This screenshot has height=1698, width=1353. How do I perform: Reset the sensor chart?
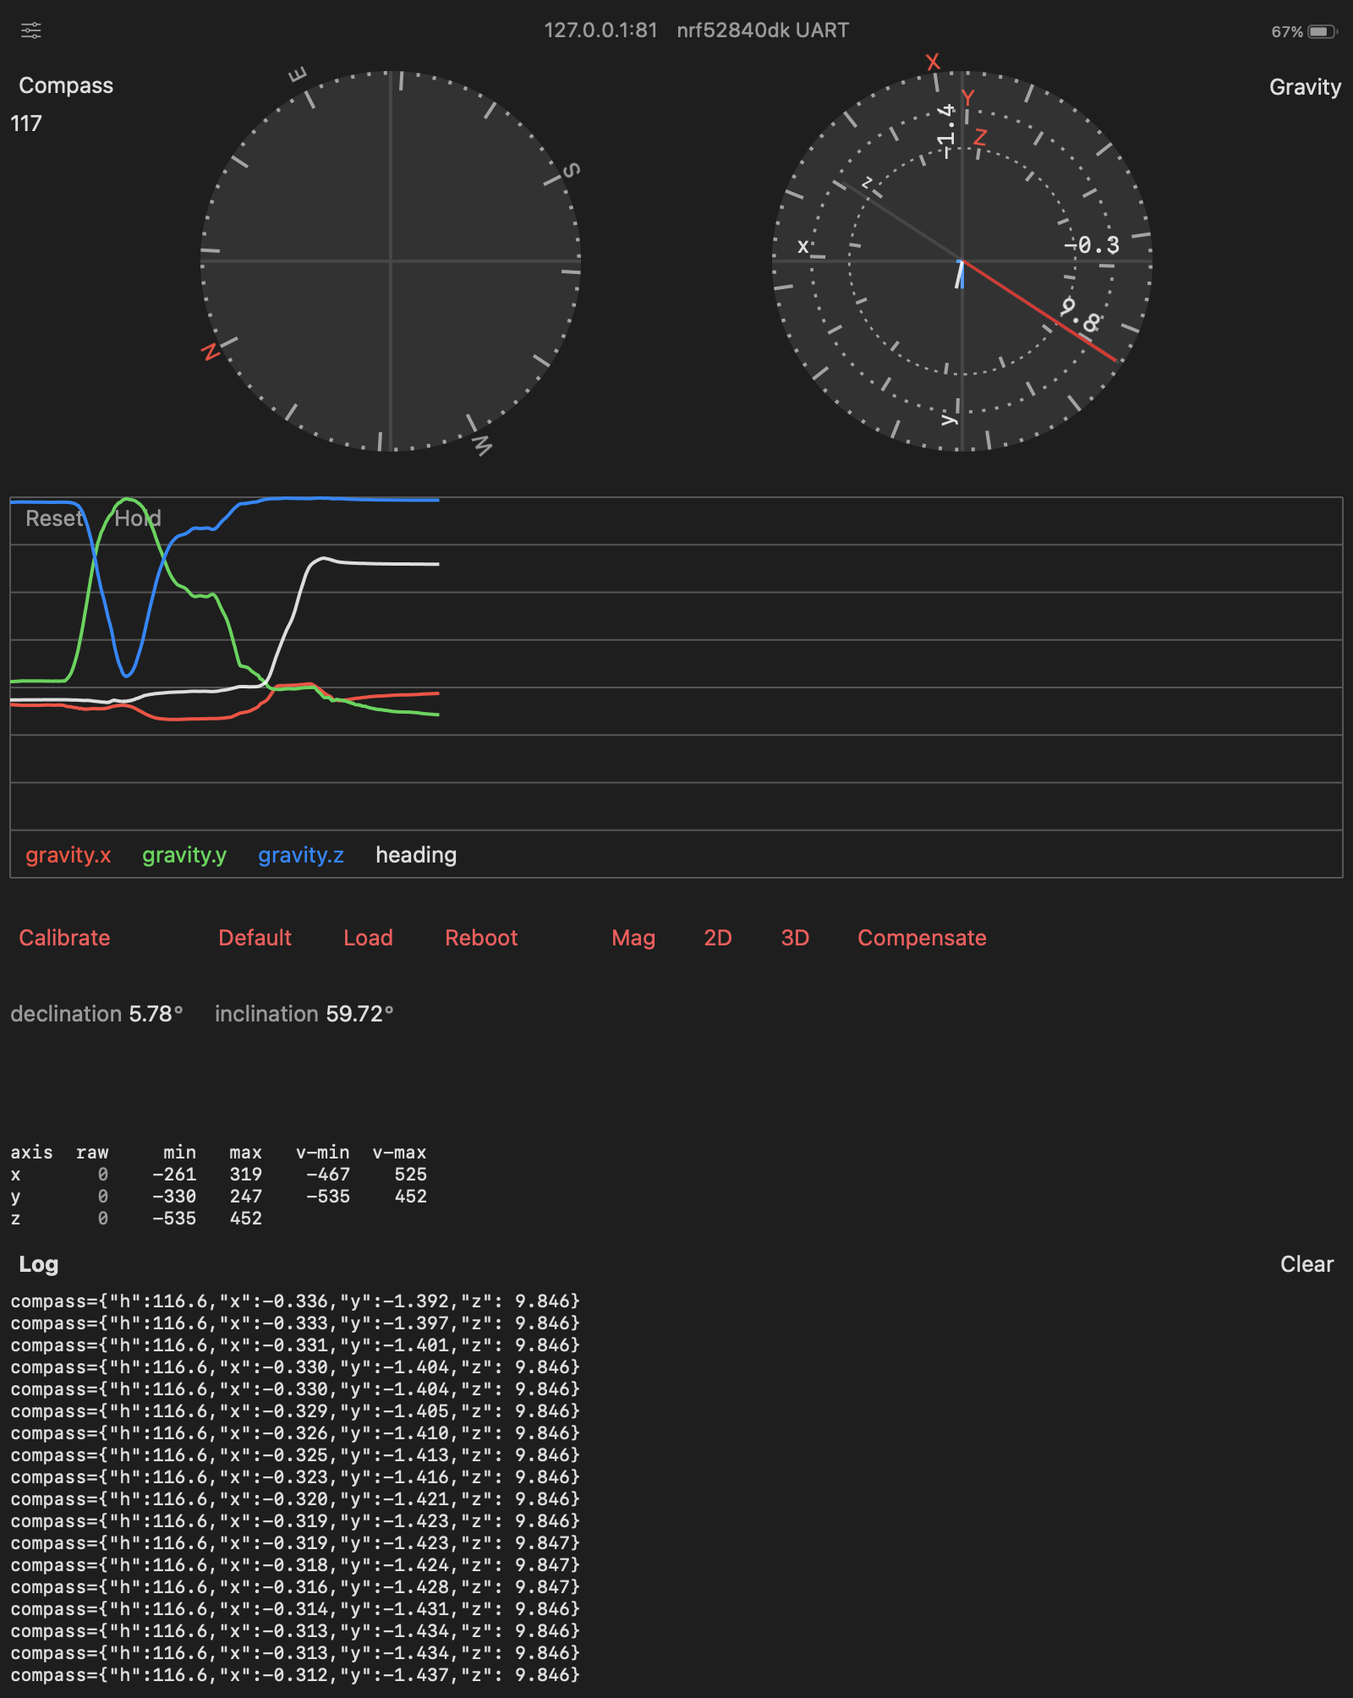(54, 519)
